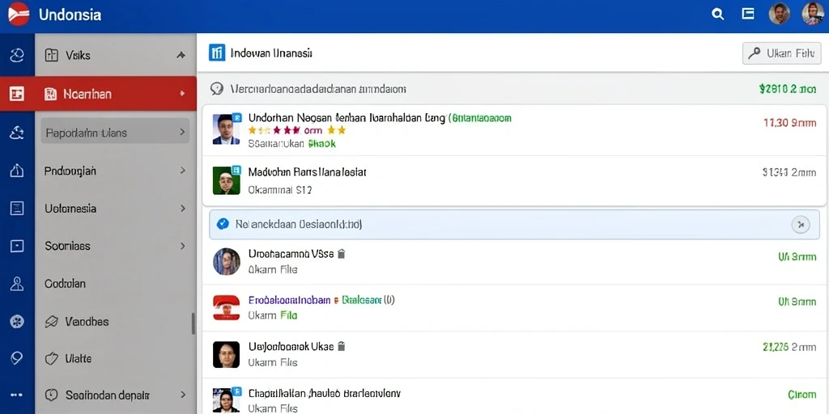Click the green Madvohan avatar thumbnail
Image resolution: width=829 pixels, height=414 pixels.
coord(227,180)
